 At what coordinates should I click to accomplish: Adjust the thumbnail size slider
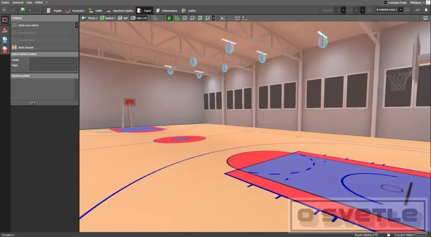[x=22, y=103]
